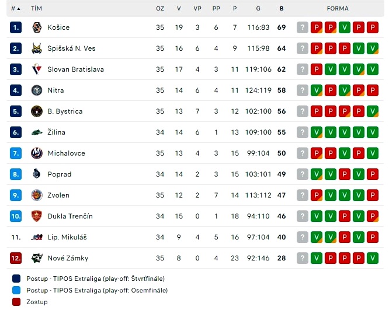Click the Košice team logo

pyautogui.click(x=37, y=27)
